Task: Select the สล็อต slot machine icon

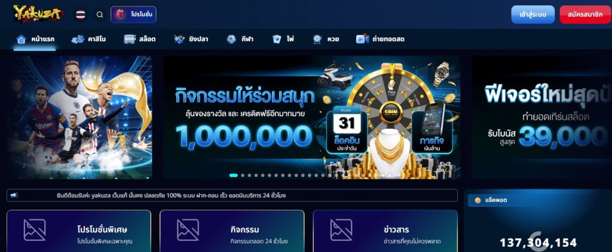Action: 130,39
